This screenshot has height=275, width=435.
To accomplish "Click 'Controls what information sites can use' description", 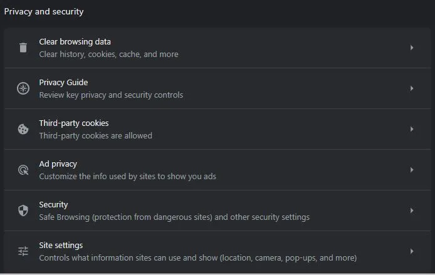I will click(198, 258).
